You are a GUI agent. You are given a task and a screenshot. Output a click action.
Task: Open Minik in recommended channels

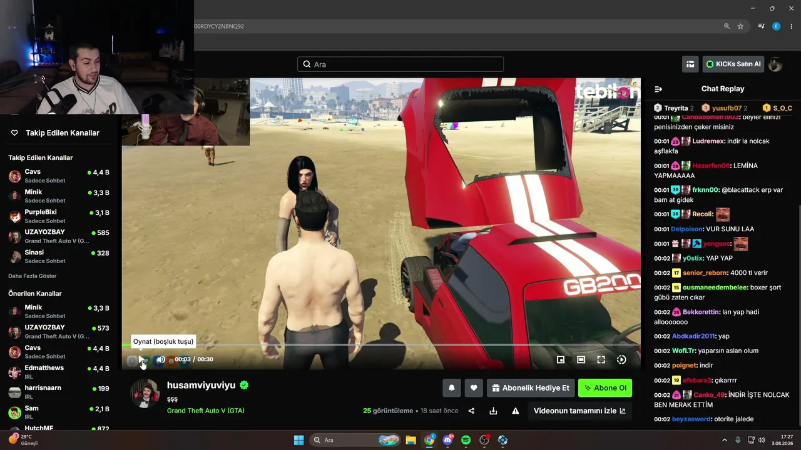(59, 311)
